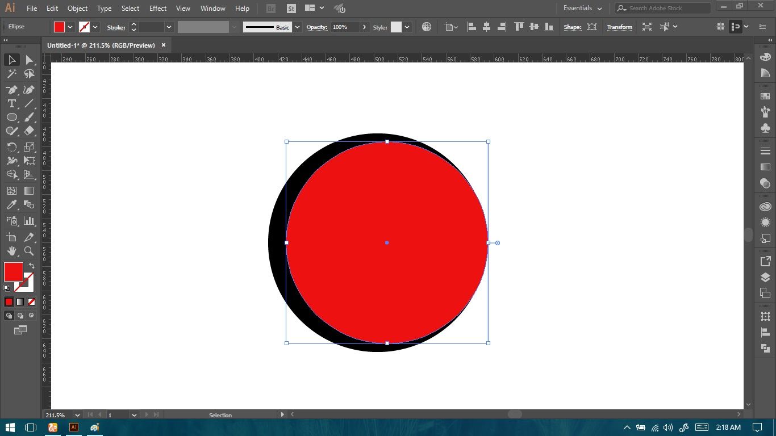Select the Rotate tool

tap(11, 147)
